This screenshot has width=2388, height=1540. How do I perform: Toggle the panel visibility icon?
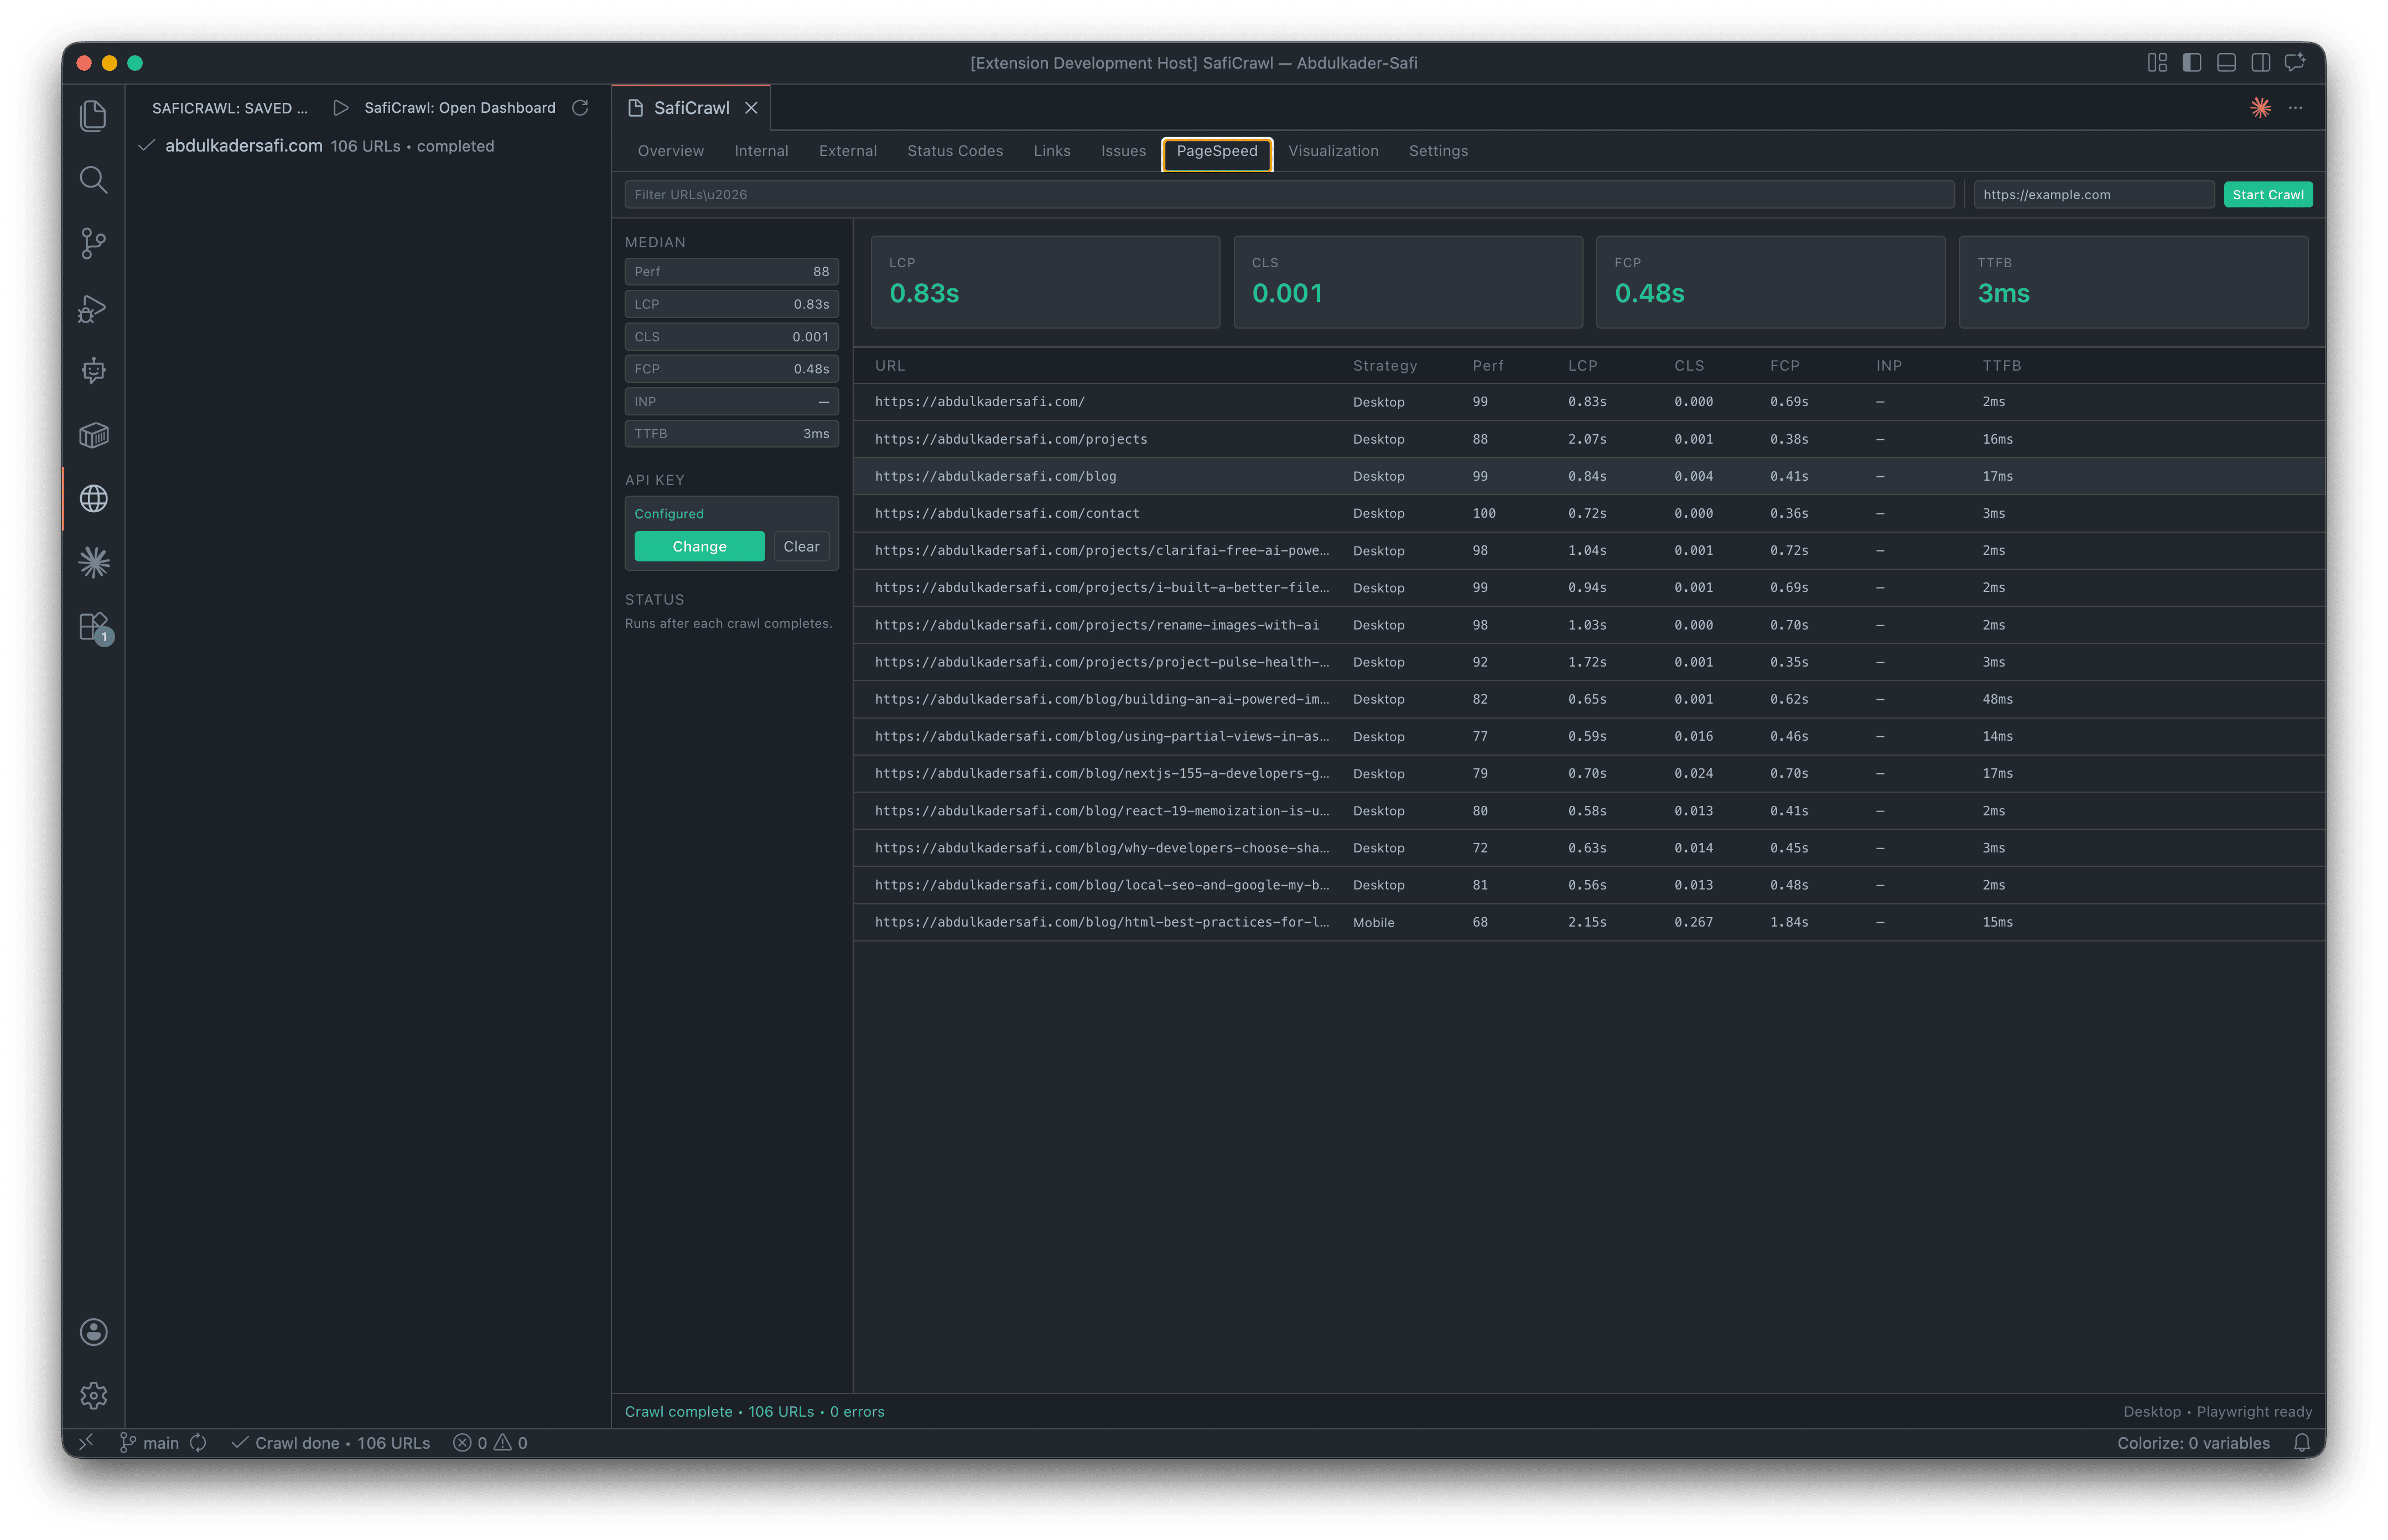(x=2226, y=62)
